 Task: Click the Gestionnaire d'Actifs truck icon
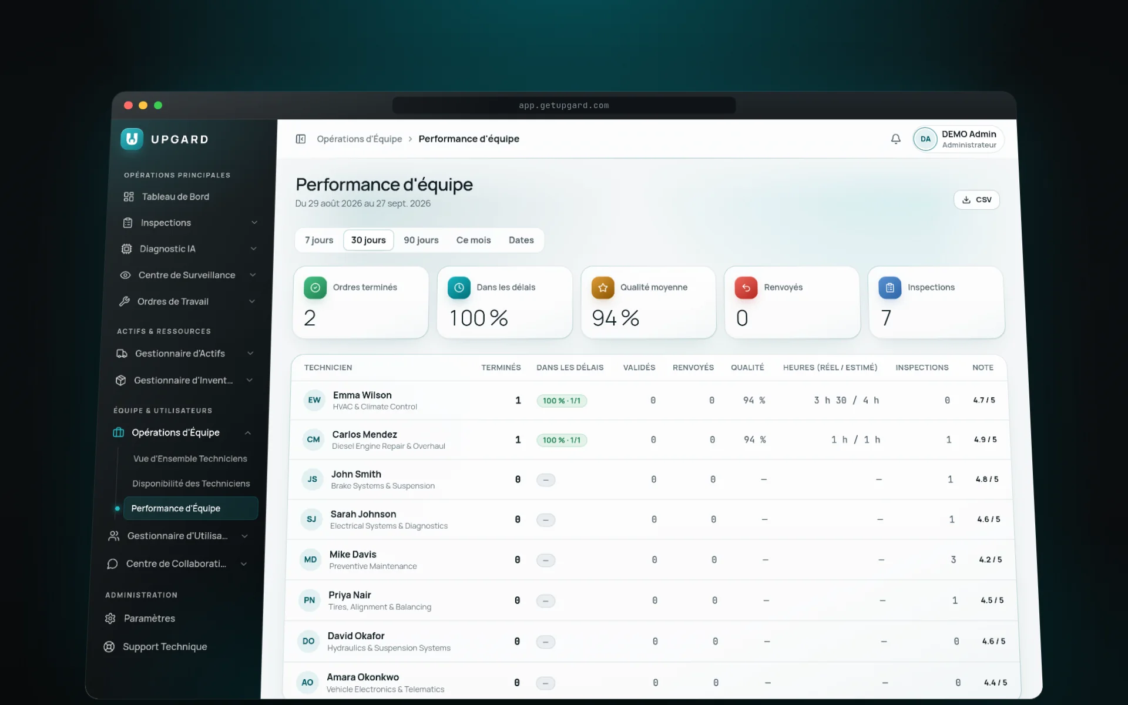coord(122,354)
